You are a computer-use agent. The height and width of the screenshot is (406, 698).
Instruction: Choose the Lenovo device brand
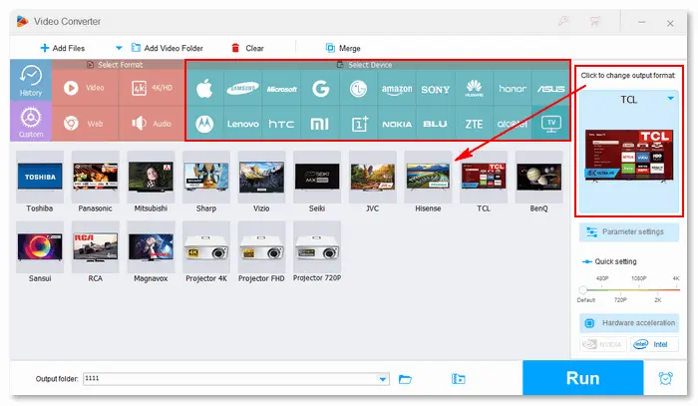pyautogui.click(x=242, y=124)
